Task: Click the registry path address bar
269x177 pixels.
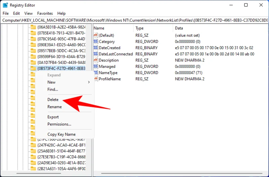Action: click(x=134, y=20)
